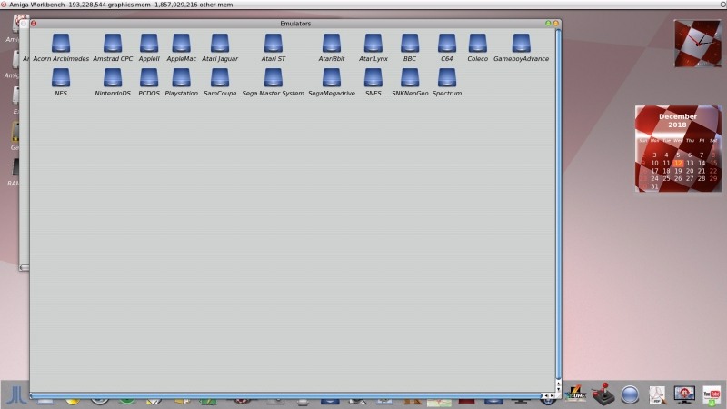This screenshot has width=727, height=409.
Task: Click the monitor icon in the dock
Action: click(684, 394)
